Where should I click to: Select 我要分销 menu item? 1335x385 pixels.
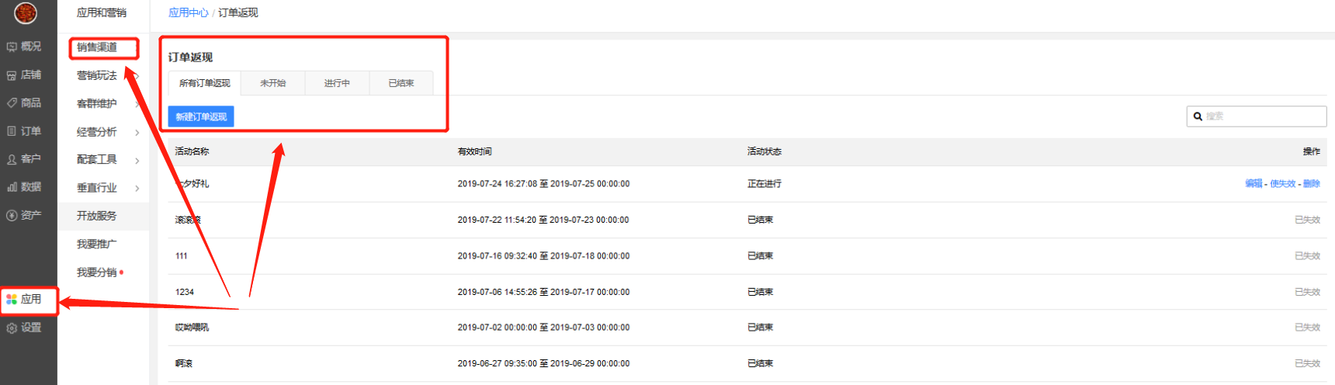[97, 272]
